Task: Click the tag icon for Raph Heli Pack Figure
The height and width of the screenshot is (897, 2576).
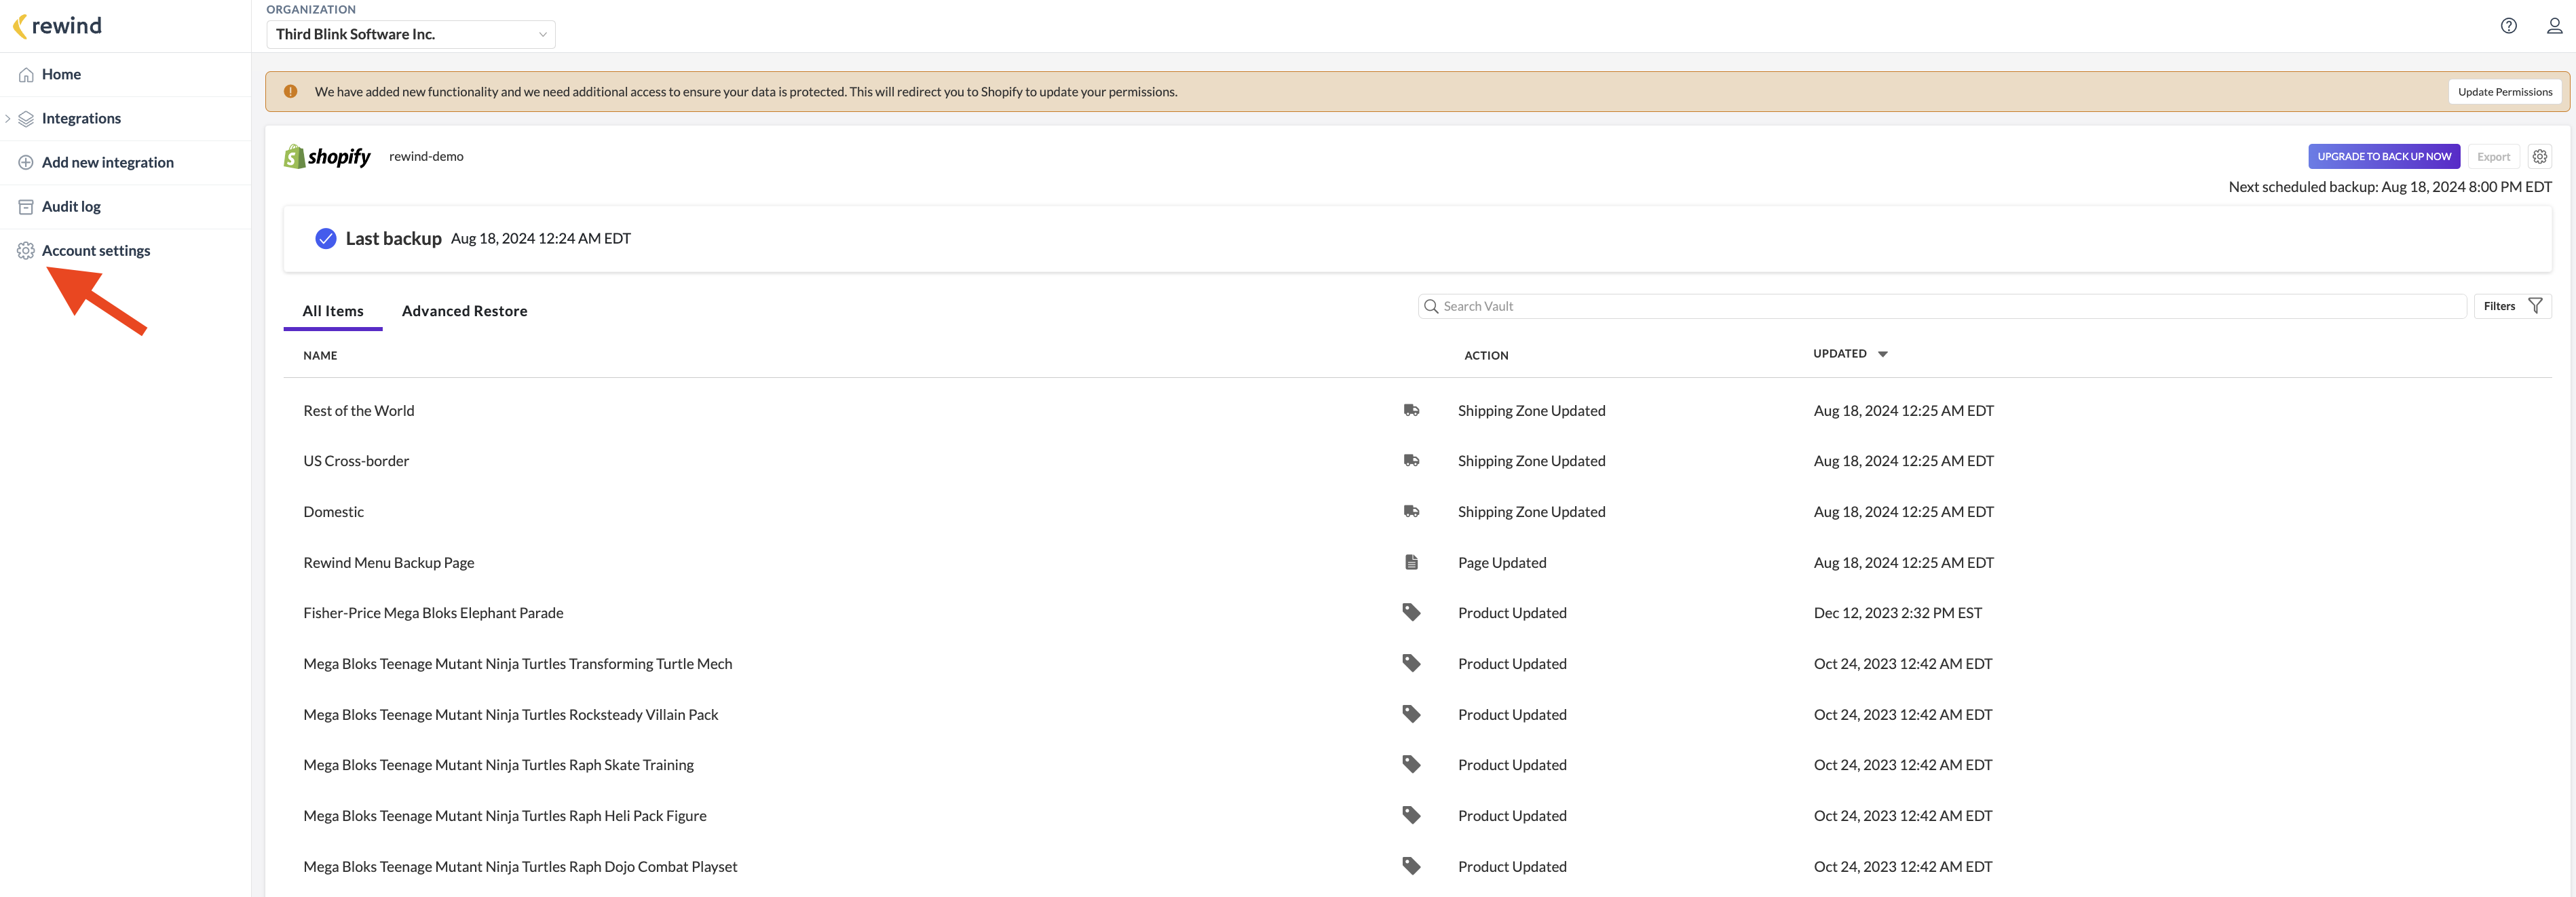Action: coord(1411,816)
